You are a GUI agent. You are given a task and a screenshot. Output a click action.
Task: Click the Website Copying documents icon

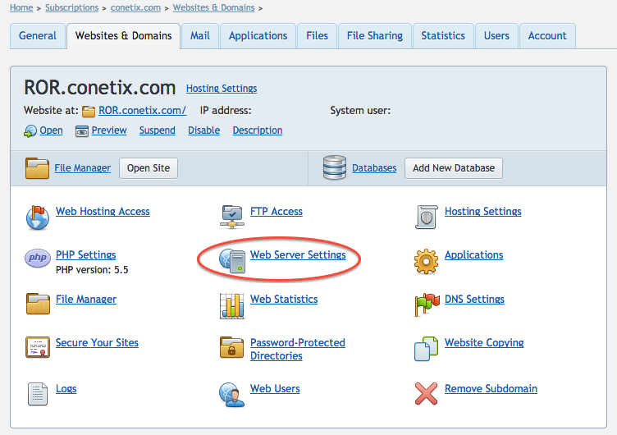click(x=426, y=349)
